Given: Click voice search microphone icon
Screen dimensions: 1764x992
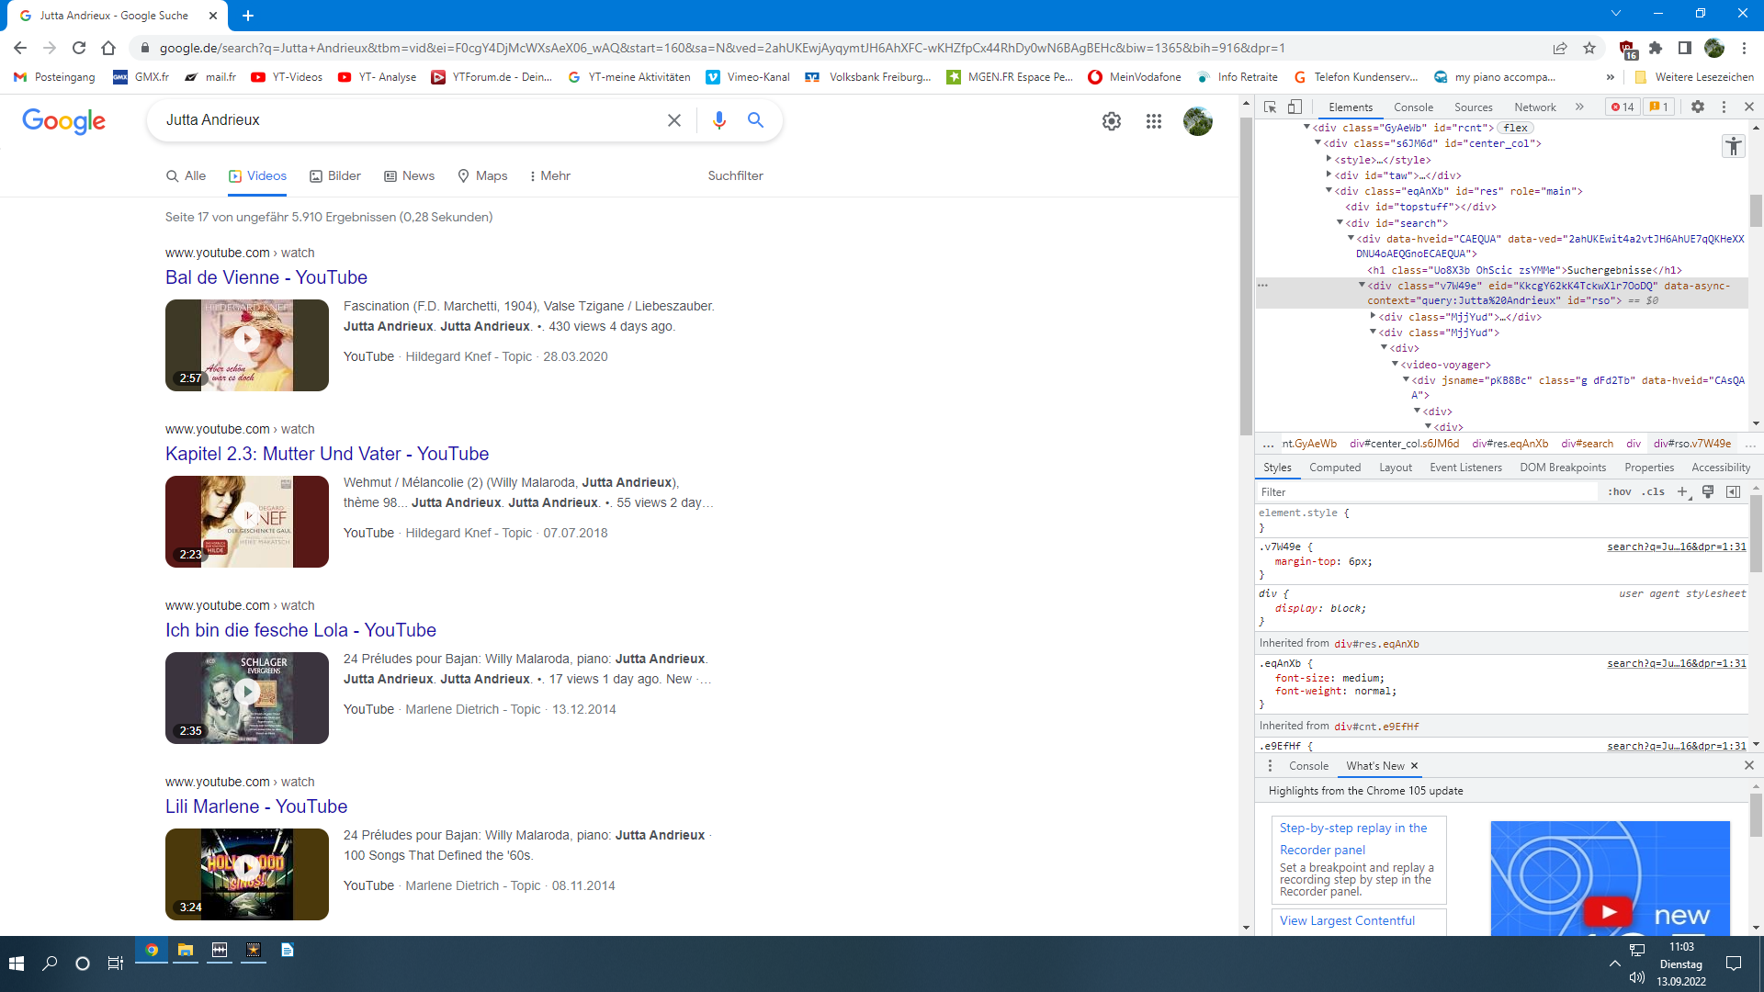Looking at the screenshot, I should click(718, 120).
